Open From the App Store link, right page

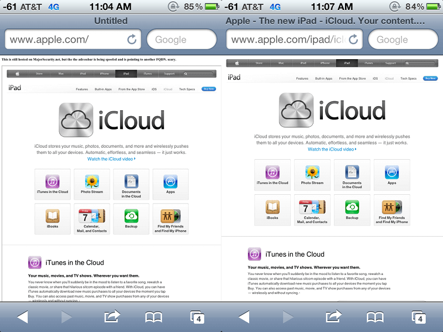click(352, 79)
